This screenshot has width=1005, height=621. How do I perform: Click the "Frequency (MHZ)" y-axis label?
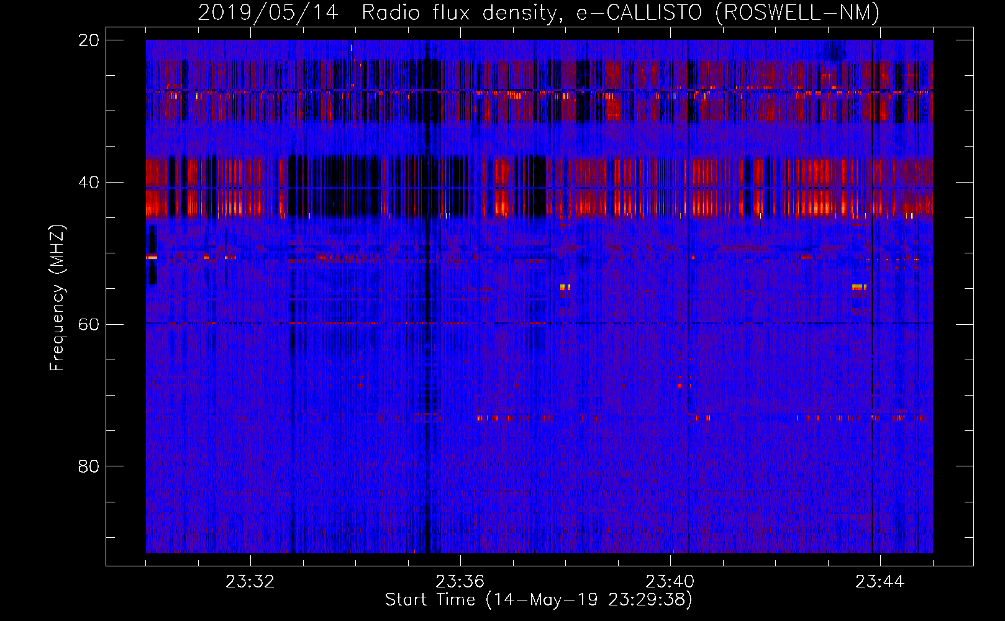pos(57,298)
